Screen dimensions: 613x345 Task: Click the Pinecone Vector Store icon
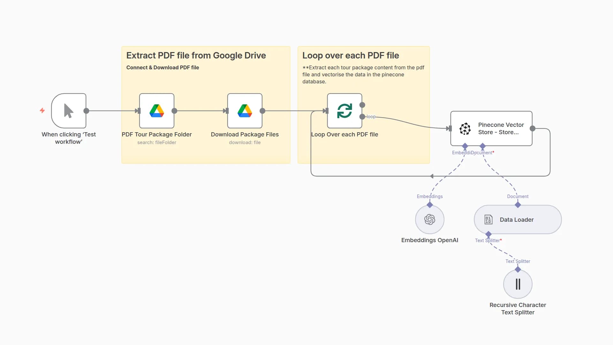pyautogui.click(x=465, y=128)
